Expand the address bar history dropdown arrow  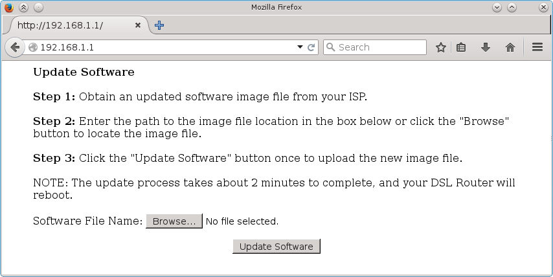[300, 47]
